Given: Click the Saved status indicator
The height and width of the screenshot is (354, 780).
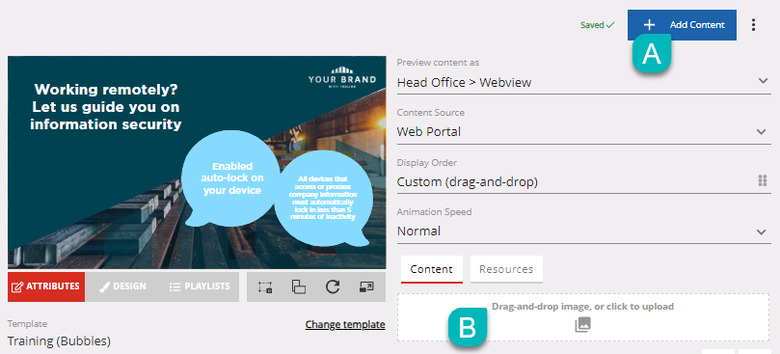Looking at the screenshot, I should [x=598, y=25].
